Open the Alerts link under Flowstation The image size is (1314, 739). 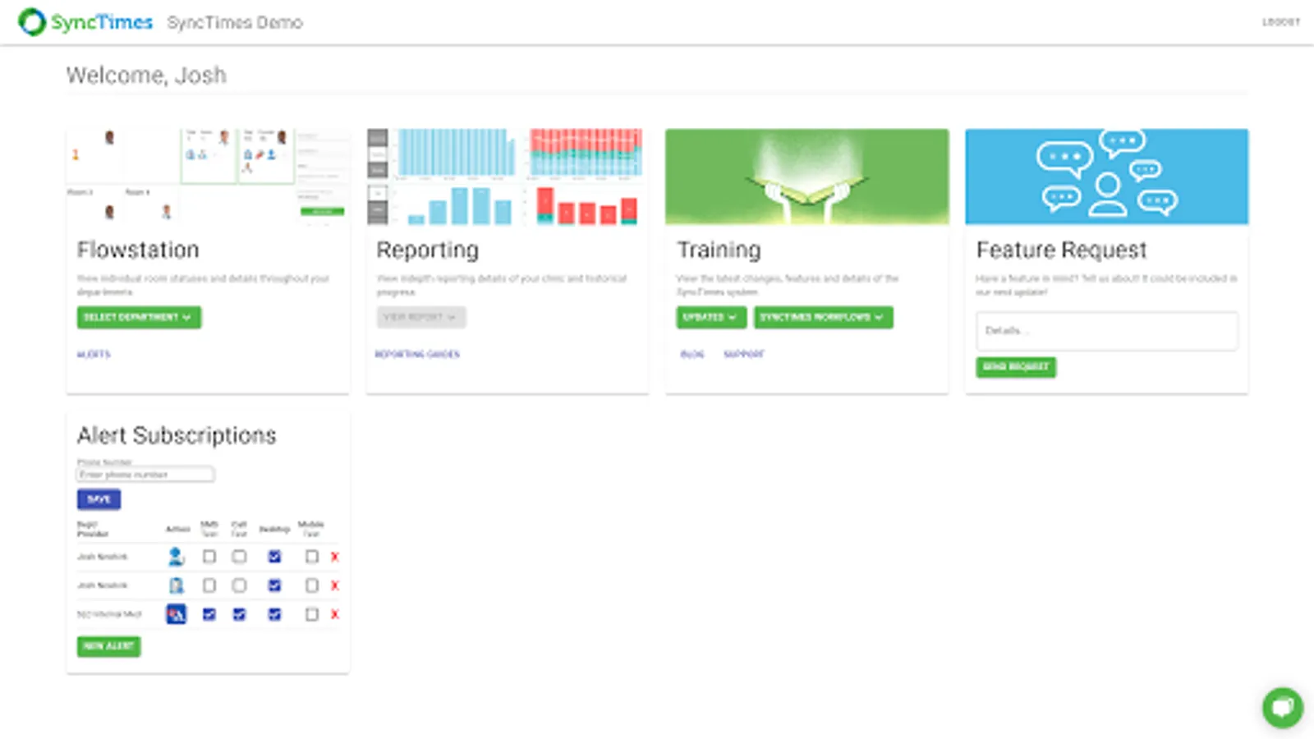click(94, 355)
